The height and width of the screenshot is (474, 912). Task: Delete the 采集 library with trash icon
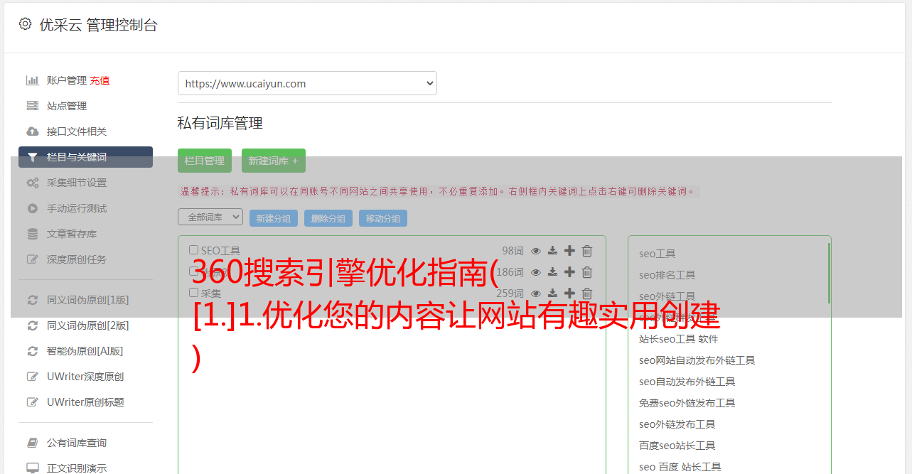point(587,293)
